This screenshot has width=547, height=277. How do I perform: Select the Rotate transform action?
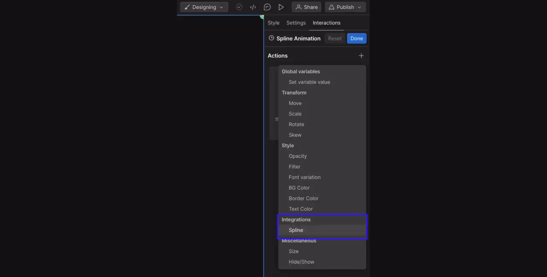296,124
